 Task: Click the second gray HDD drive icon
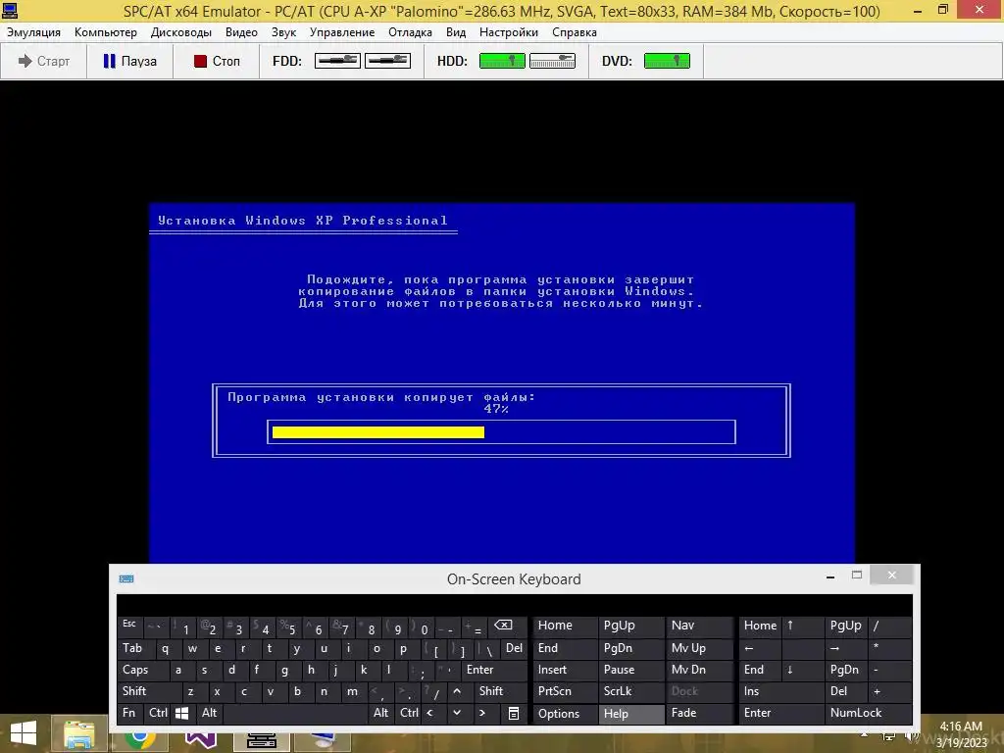pyautogui.click(x=552, y=61)
